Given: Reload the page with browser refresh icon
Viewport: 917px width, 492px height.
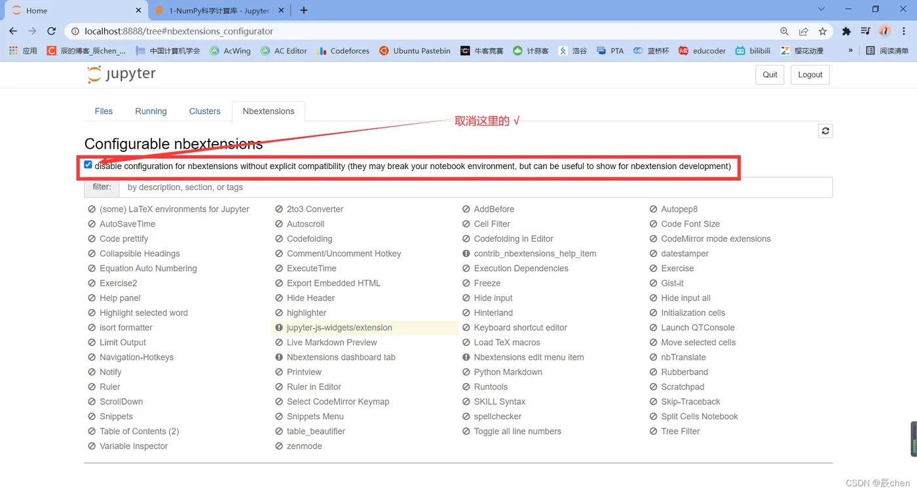Looking at the screenshot, I should (52, 31).
